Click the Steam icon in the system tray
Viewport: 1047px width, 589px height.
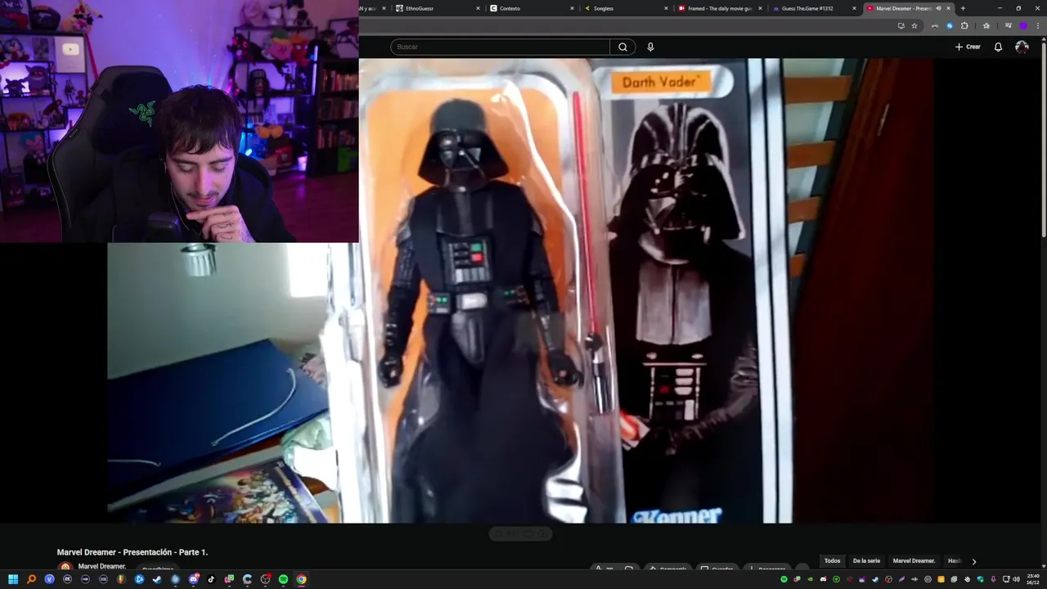875,579
